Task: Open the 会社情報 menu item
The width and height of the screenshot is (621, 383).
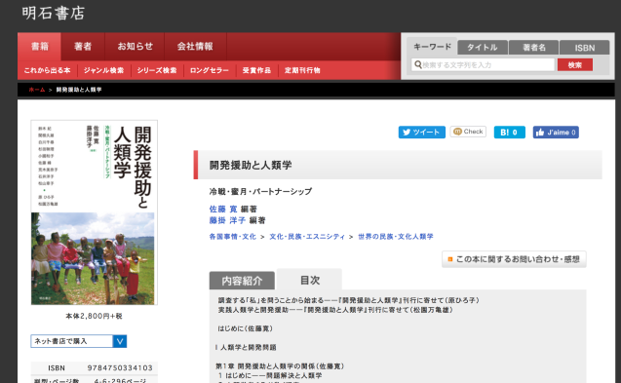Action: 195,47
